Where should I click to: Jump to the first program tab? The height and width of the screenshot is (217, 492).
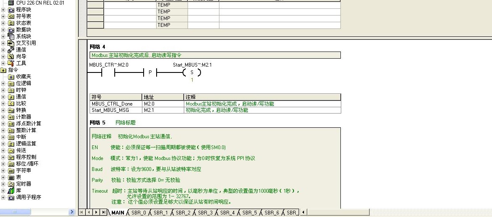click(x=81, y=212)
